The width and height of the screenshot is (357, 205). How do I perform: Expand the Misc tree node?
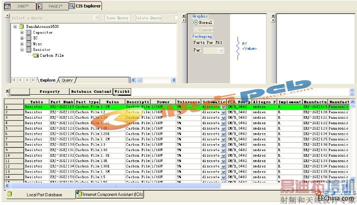pyautogui.click(x=22, y=44)
